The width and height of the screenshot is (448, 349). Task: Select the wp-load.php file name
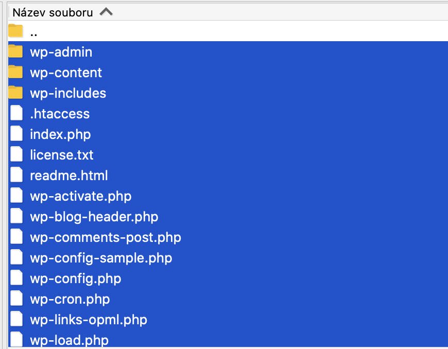point(69,340)
